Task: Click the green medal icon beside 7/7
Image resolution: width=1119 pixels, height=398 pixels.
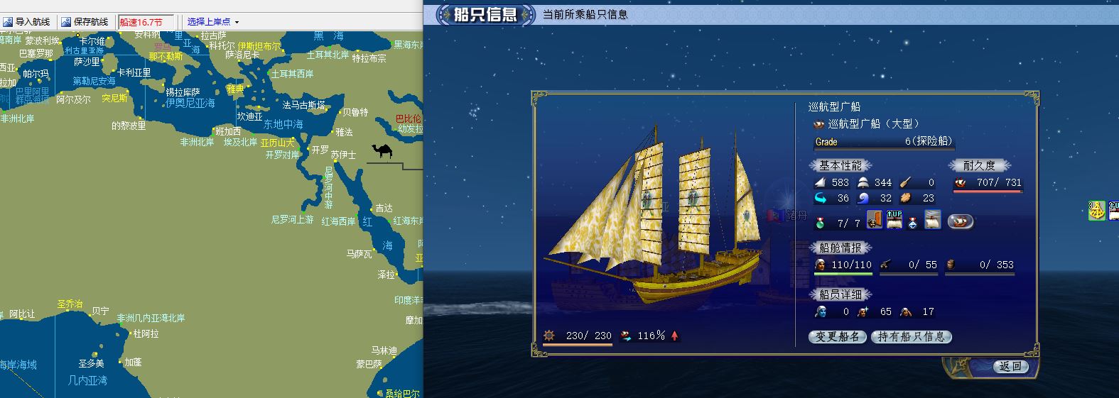Action: coord(821,223)
